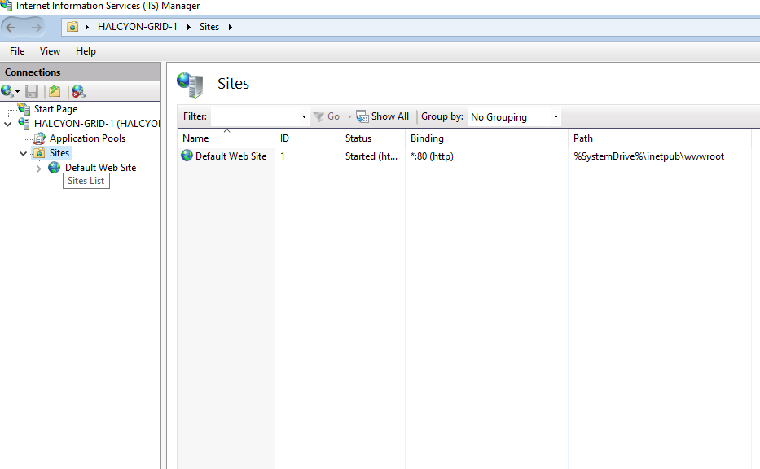Select Default Web Site tree label
The height and width of the screenshot is (469, 760).
[101, 168]
